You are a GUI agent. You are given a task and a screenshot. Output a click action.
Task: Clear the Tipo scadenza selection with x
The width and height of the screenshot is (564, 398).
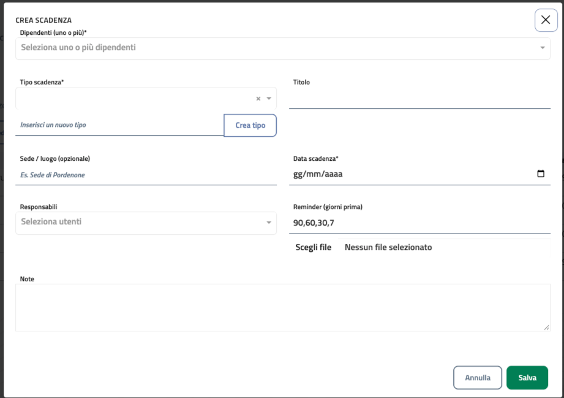click(x=258, y=99)
